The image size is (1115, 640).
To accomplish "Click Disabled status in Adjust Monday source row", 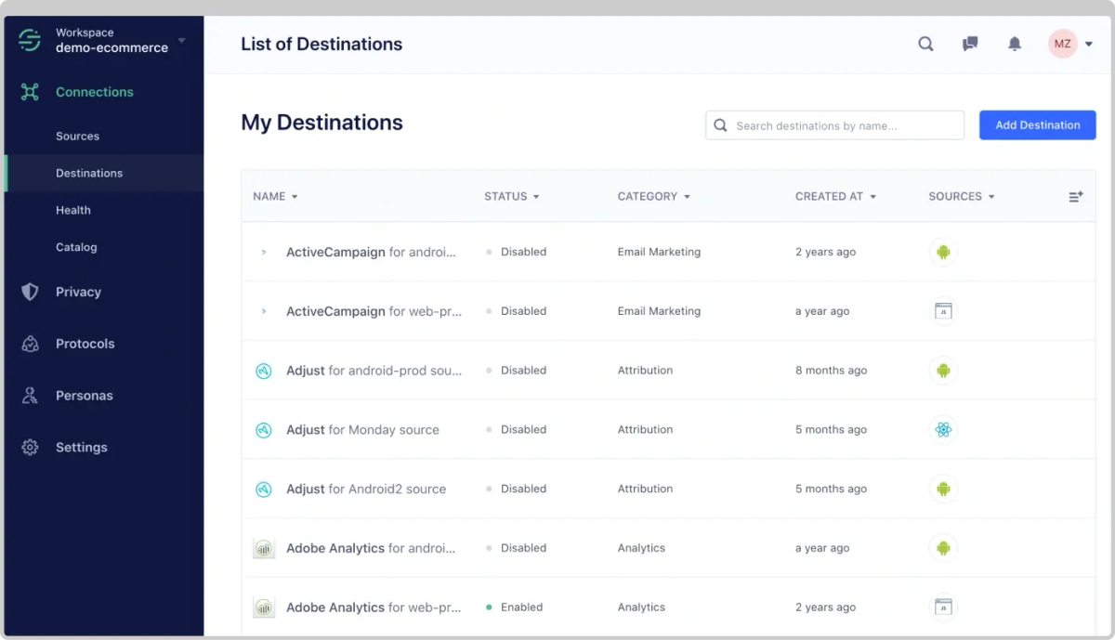I will coord(516,430).
